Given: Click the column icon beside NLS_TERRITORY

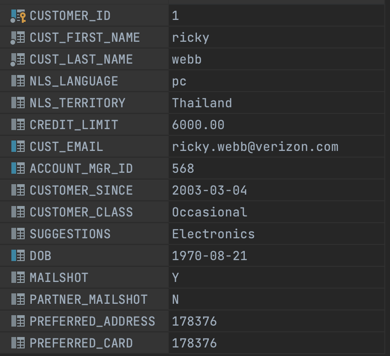Looking at the screenshot, I should 18,103.
